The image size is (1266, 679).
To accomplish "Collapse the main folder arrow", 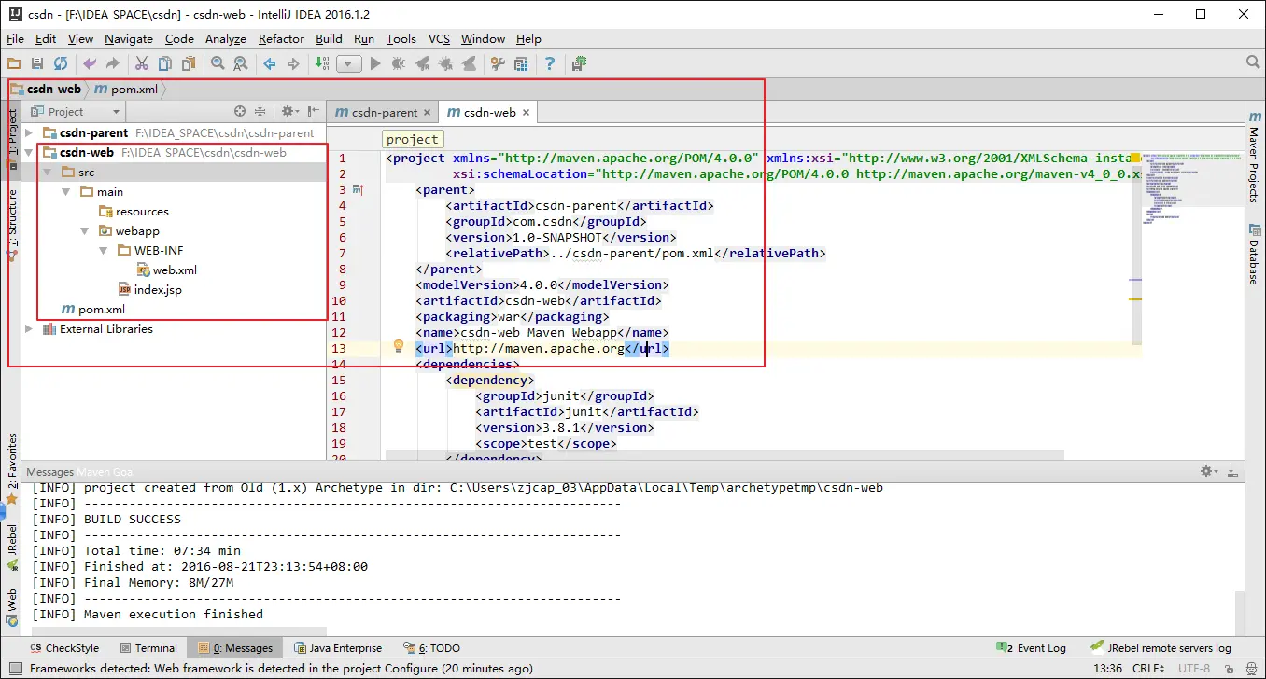I will (x=66, y=192).
